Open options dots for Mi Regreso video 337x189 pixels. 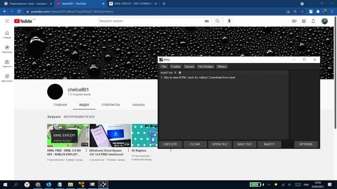[x=171, y=151]
